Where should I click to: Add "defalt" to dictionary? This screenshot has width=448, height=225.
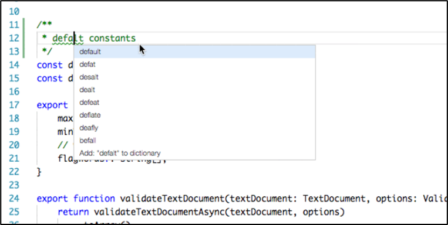(x=194, y=153)
